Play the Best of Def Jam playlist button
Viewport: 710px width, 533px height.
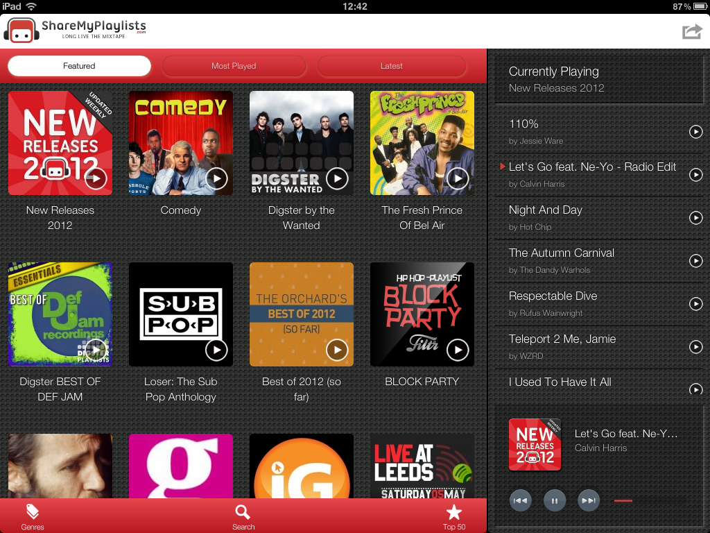[x=96, y=350]
